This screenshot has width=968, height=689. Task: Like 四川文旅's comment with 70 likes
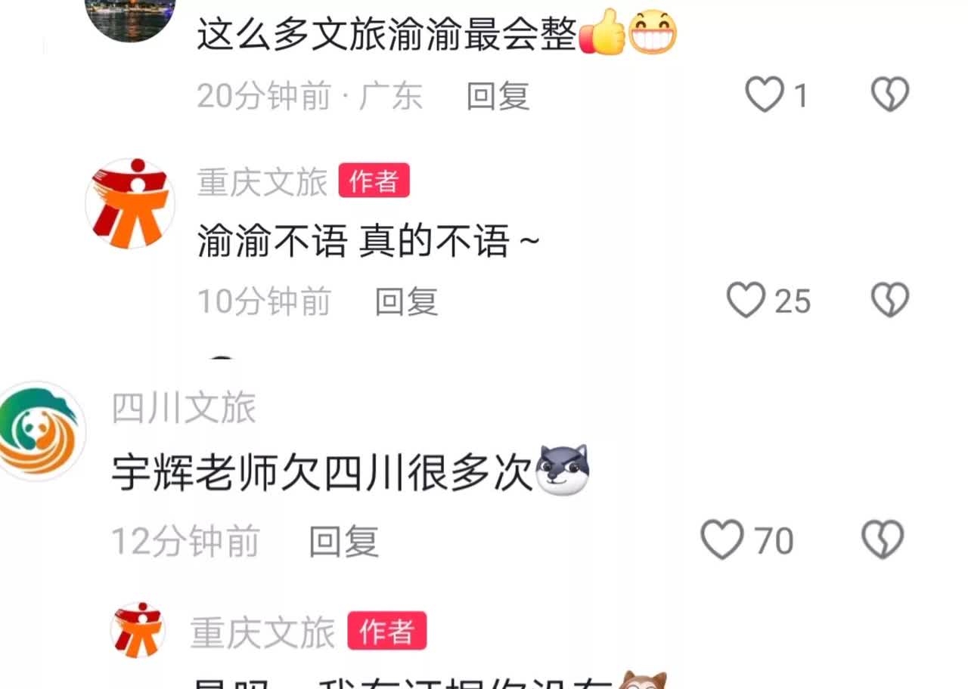tap(721, 540)
